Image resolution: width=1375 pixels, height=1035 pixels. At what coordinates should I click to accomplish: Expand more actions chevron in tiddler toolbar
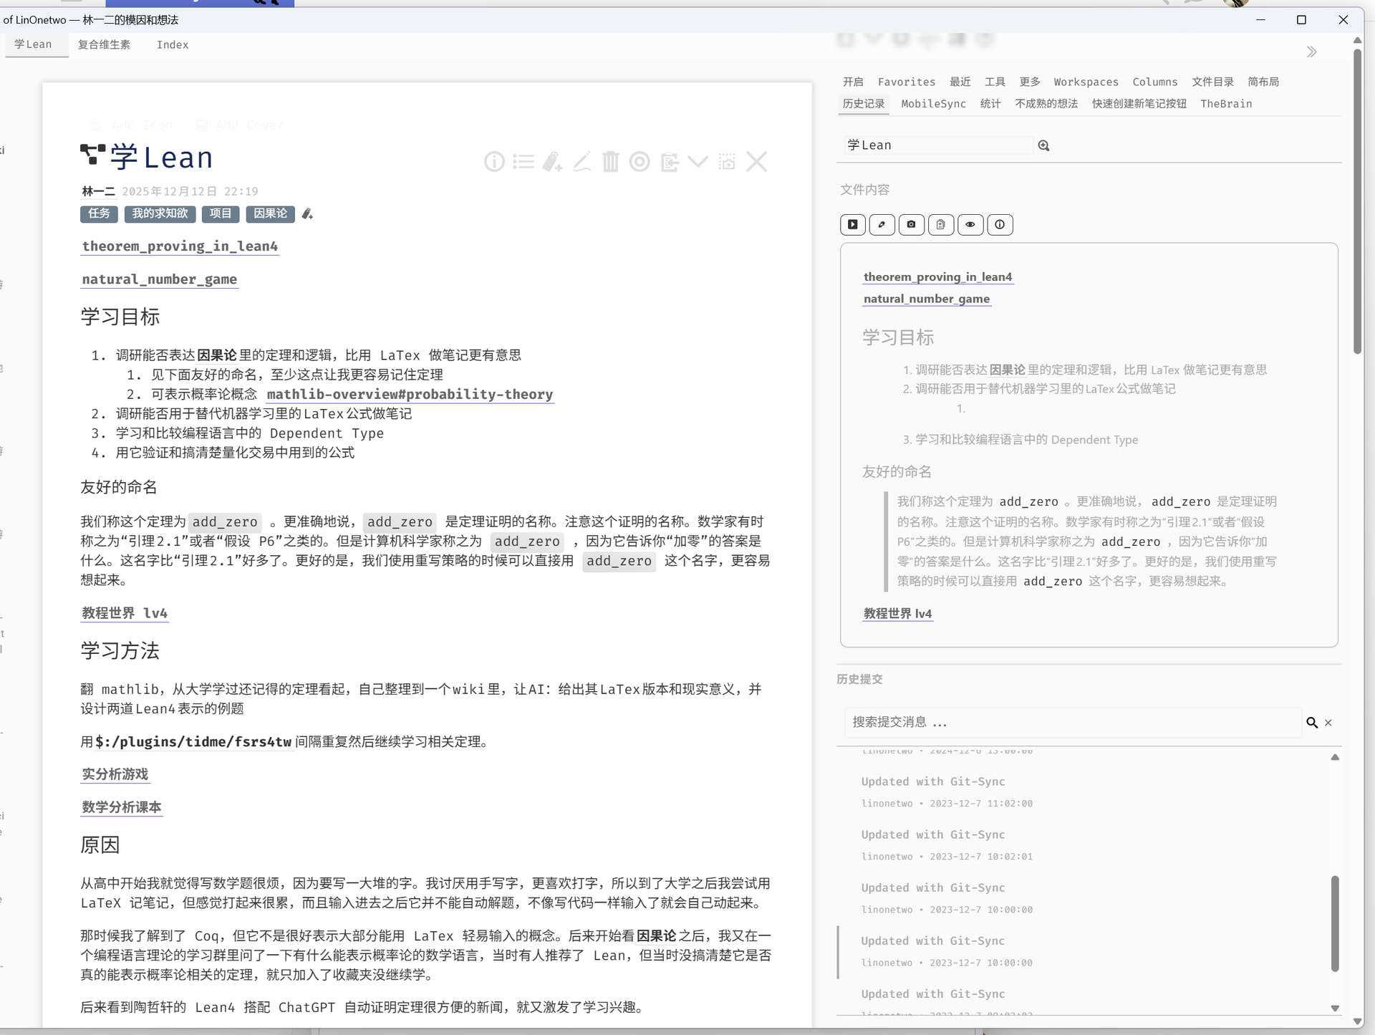click(698, 162)
